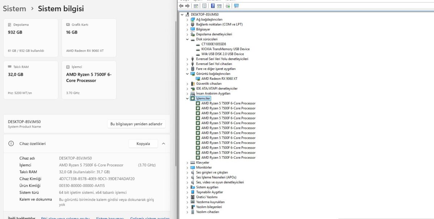Click the port icon beside Bağlantı noktaları
This screenshot has height=219, width=434.
click(192, 24)
